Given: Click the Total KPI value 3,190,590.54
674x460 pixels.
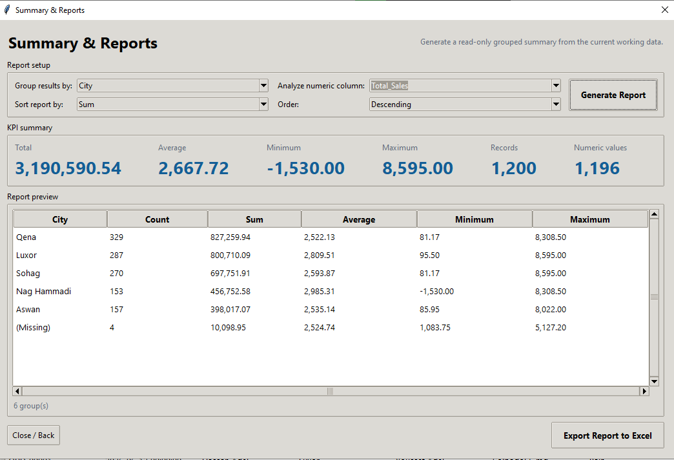Looking at the screenshot, I should click(68, 168).
